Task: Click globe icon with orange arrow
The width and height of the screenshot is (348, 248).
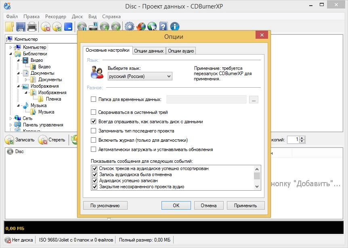Action: point(141,27)
